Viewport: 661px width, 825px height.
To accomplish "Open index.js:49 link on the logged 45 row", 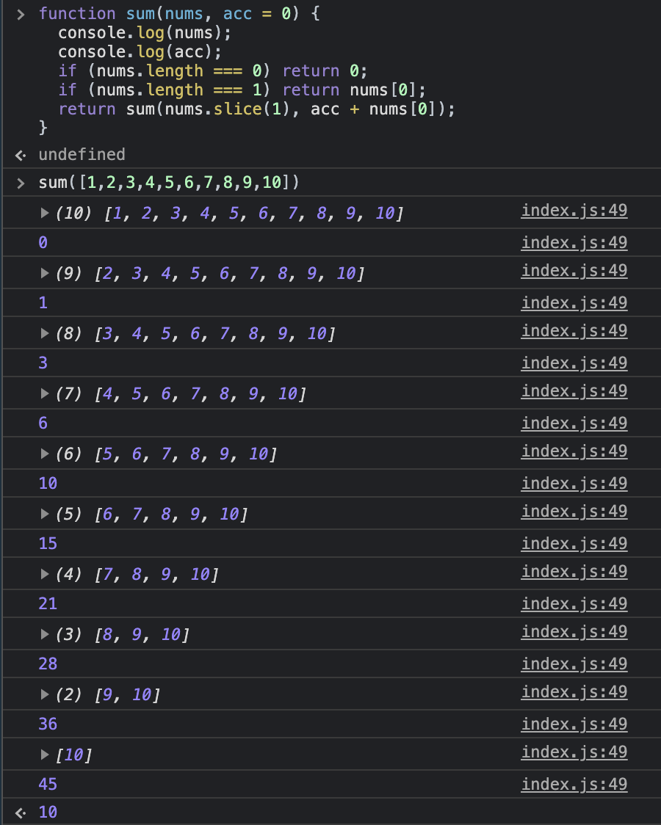I will (574, 785).
